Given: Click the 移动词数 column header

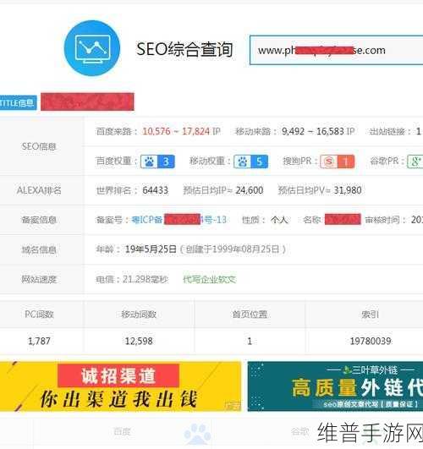Looking at the screenshot, I should [139, 315].
